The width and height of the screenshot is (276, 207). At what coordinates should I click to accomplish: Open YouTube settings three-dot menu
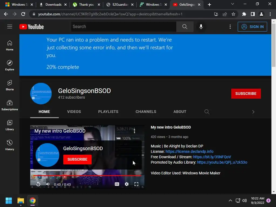click(230, 27)
